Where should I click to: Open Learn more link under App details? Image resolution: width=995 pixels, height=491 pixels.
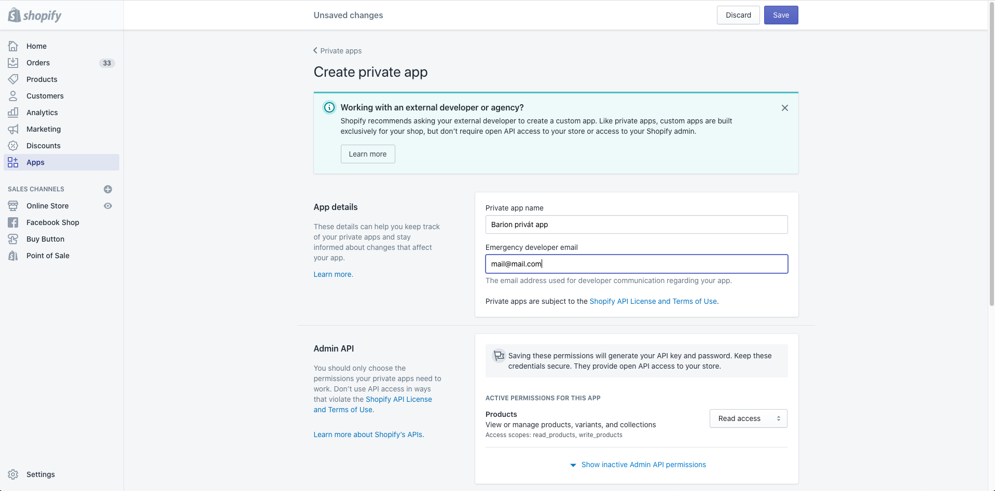(x=333, y=274)
